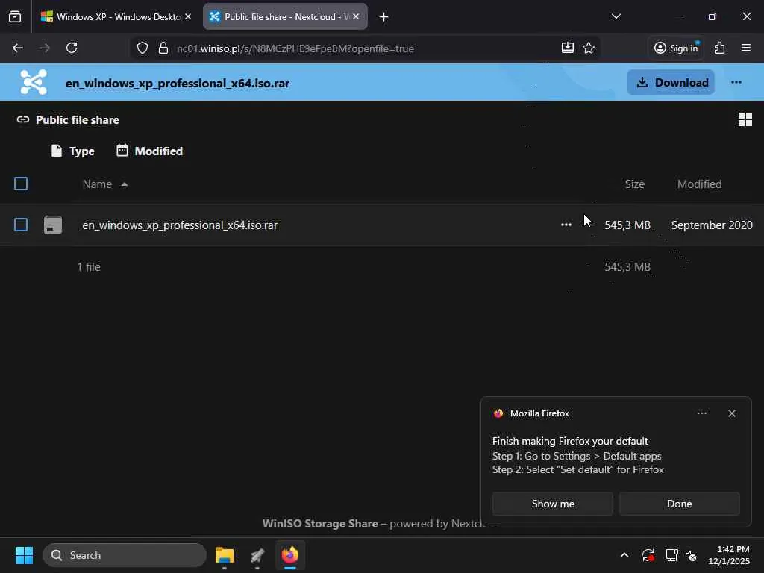
Task: Go back to previous page
Action: [x=18, y=48]
